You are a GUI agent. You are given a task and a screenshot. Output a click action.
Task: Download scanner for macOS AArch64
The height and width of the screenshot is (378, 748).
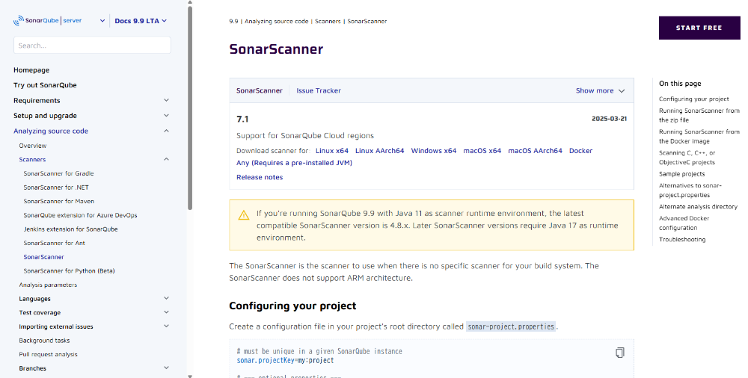point(536,151)
